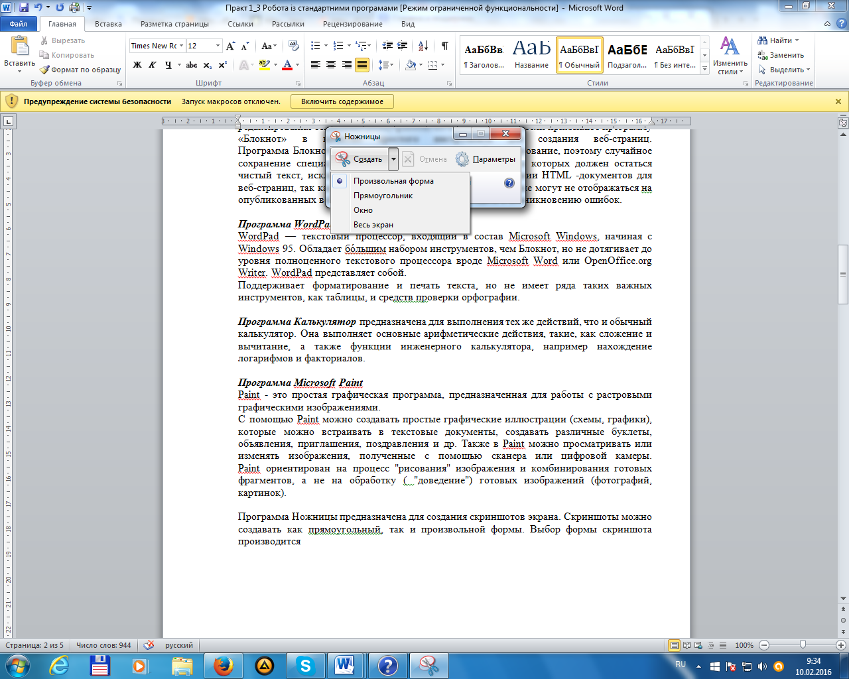
Task: Switch to the Рецензирование tab
Action: (x=353, y=24)
